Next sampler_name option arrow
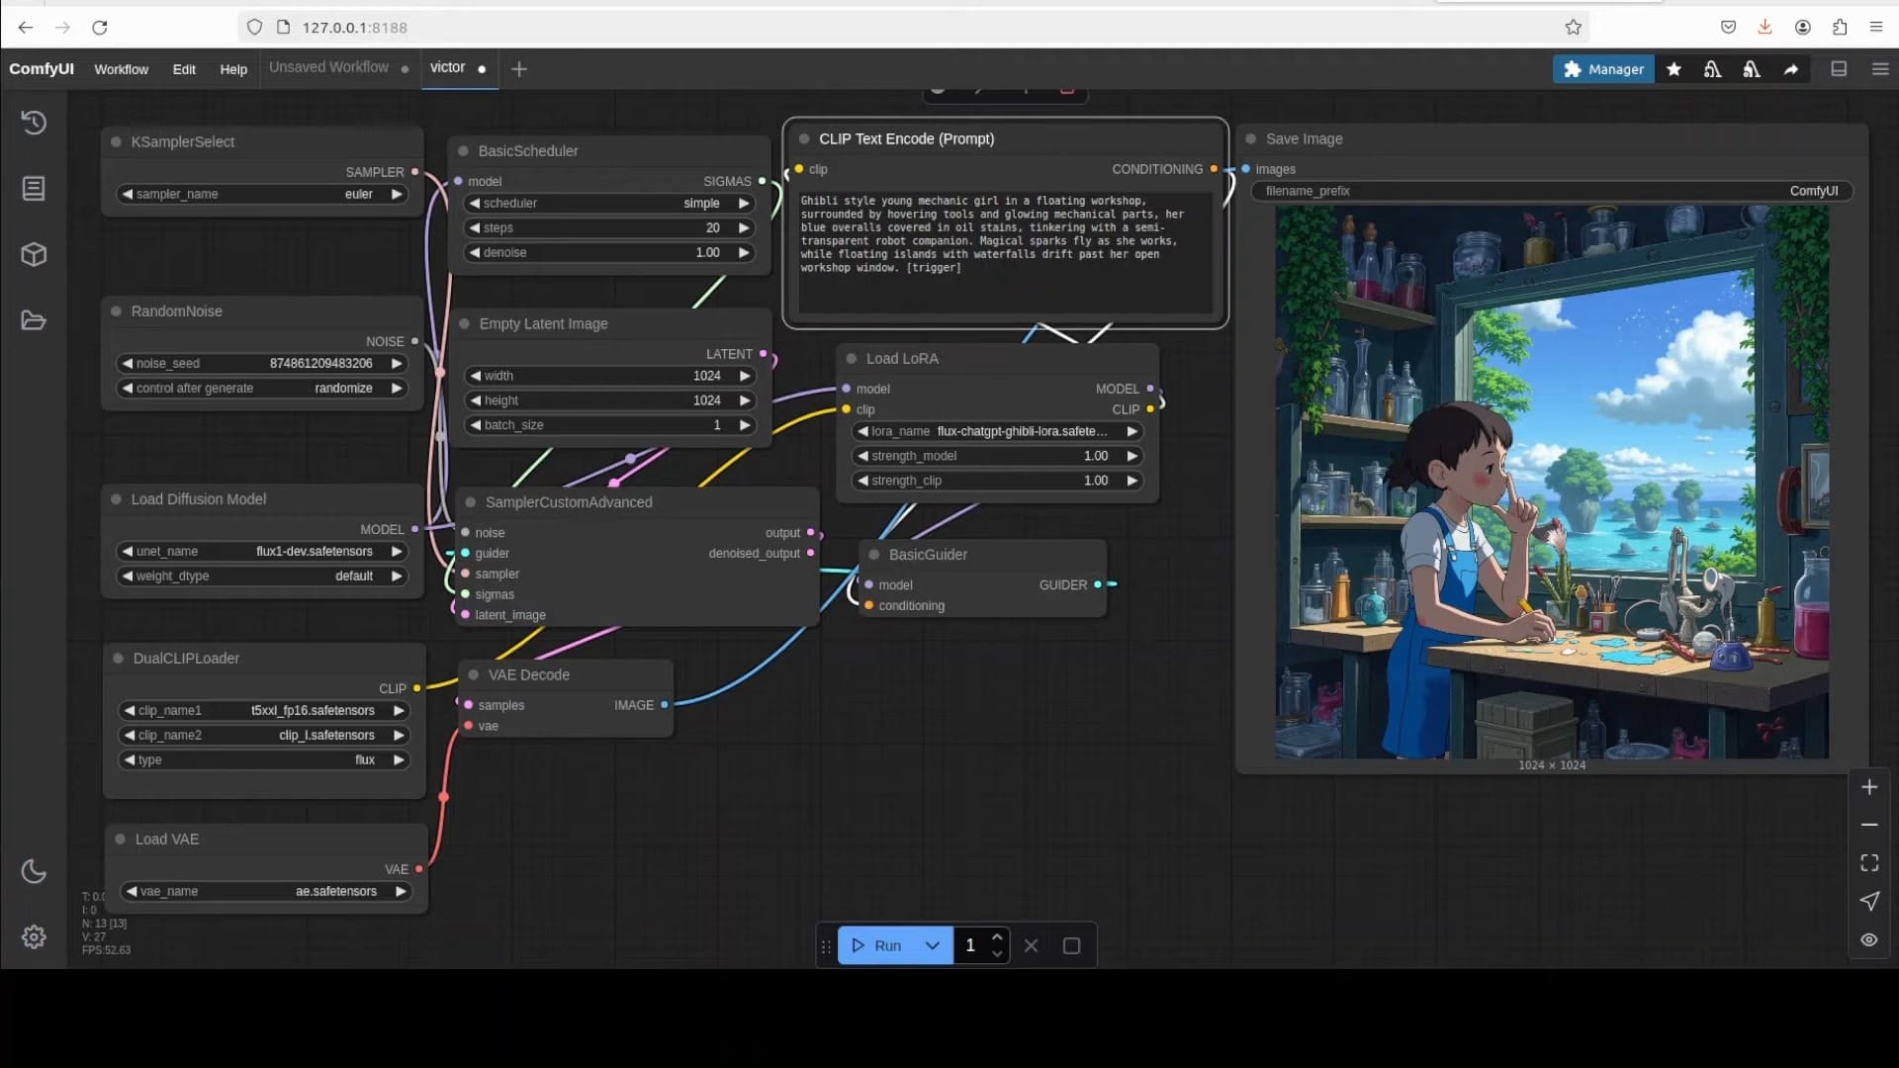 coord(397,194)
